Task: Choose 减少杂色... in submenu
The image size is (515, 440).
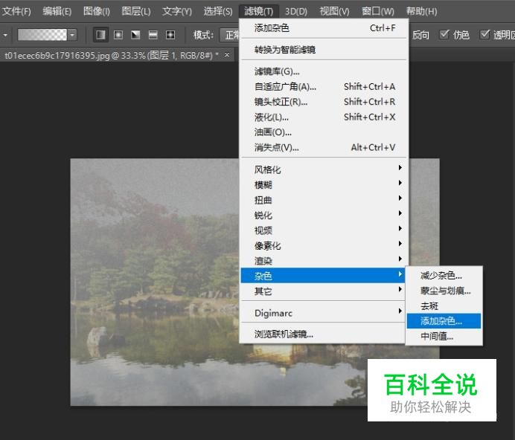Action: tap(444, 276)
